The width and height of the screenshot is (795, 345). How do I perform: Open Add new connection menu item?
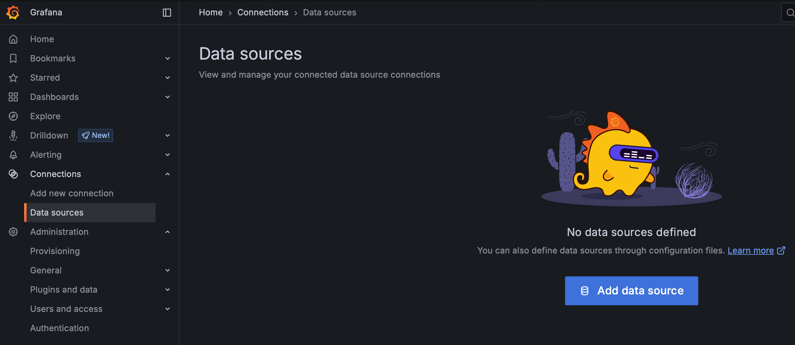[x=72, y=193]
